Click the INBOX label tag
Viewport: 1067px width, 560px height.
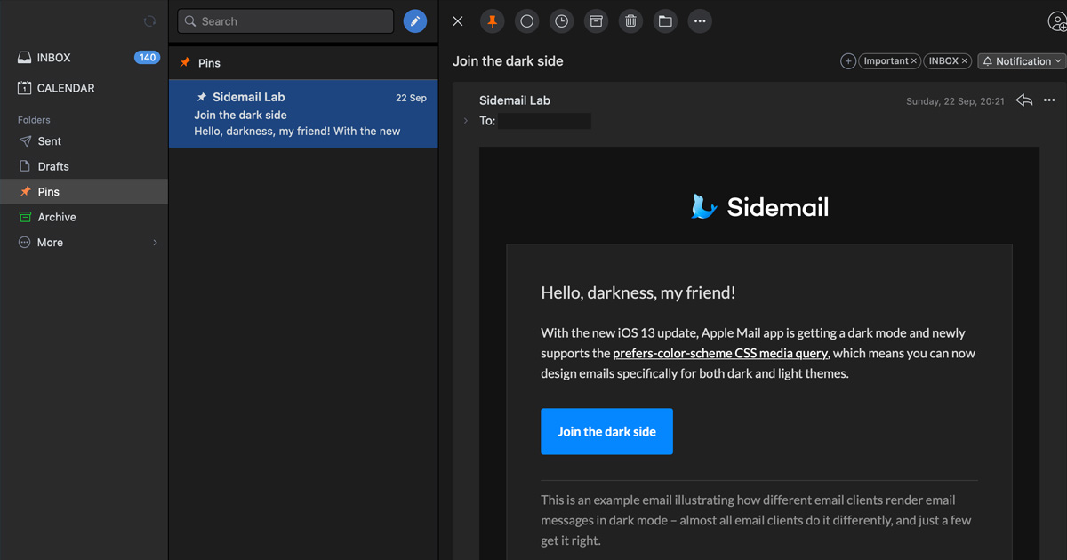(x=943, y=61)
